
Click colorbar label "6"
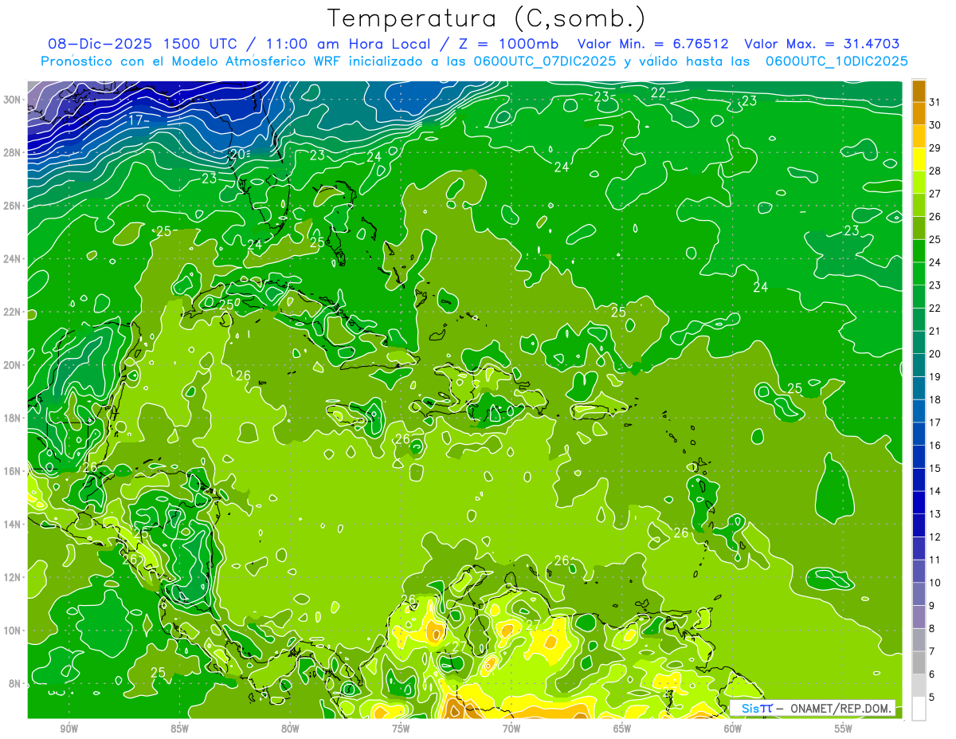click(x=932, y=674)
